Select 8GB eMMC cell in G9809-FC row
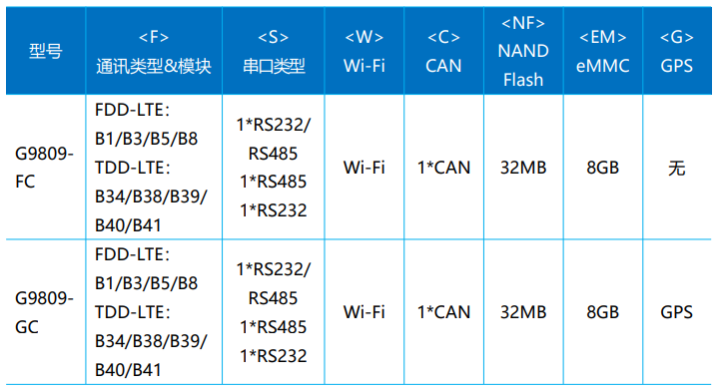This screenshot has height=392, width=723. point(603,168)
